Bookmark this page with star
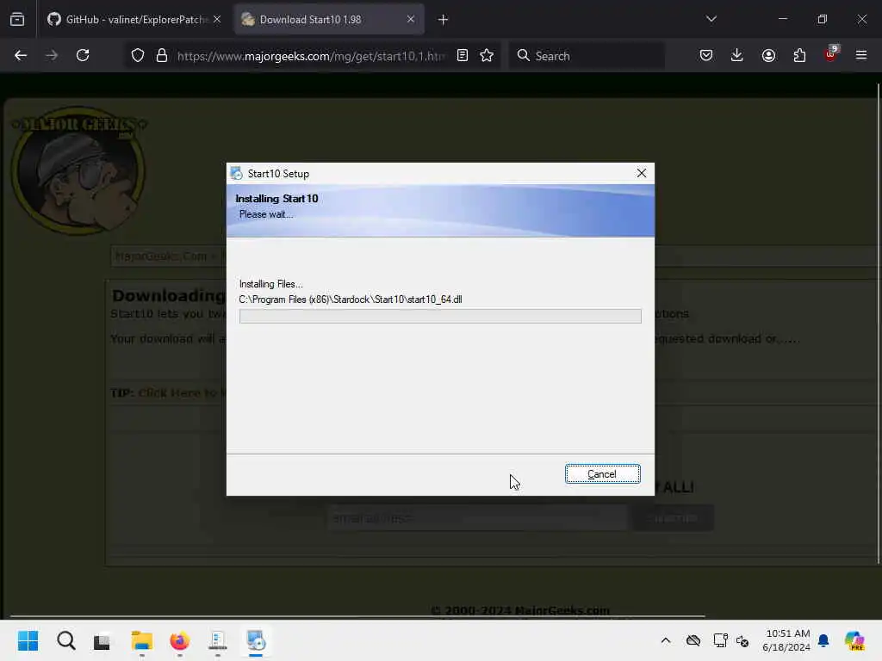Viewport: 882px width, 661px height. click(487, 55)
